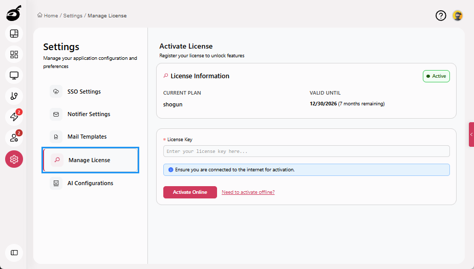
Task: Click the AI Configurations icon
Action: click(56, 183)
